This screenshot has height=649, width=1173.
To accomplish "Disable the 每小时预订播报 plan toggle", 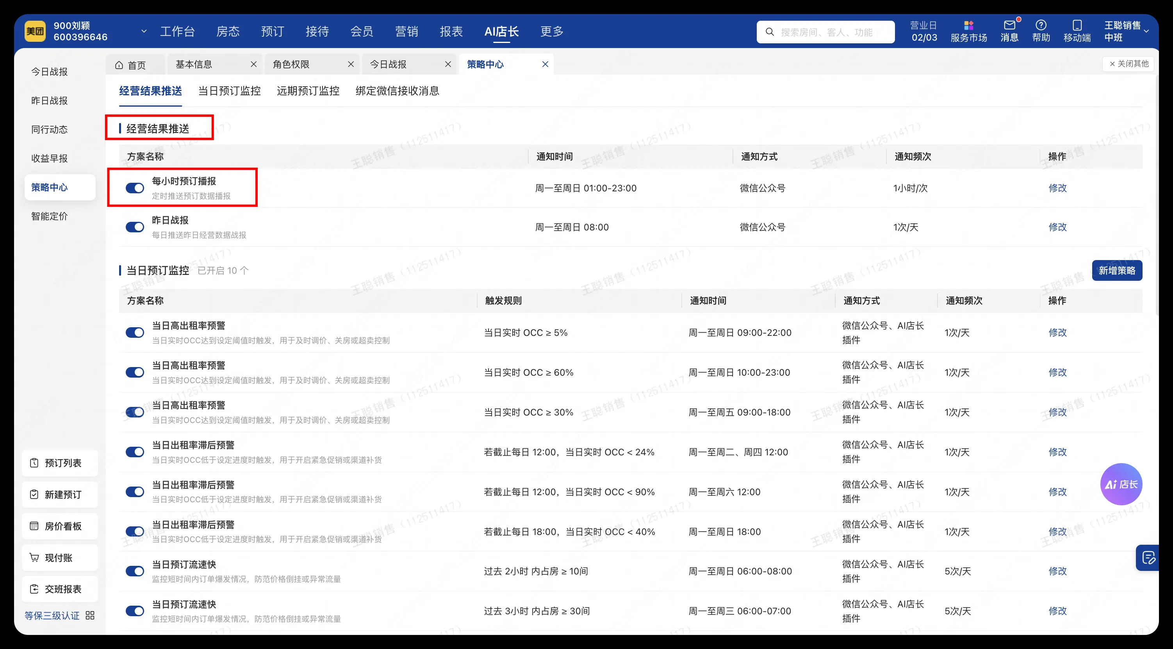I will click(135, 188).
